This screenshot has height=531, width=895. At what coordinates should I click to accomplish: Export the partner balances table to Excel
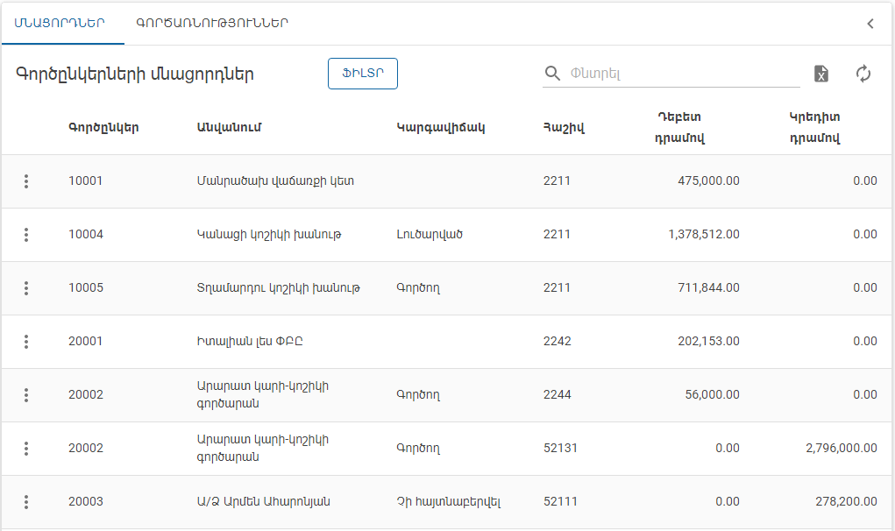[821, 74]
